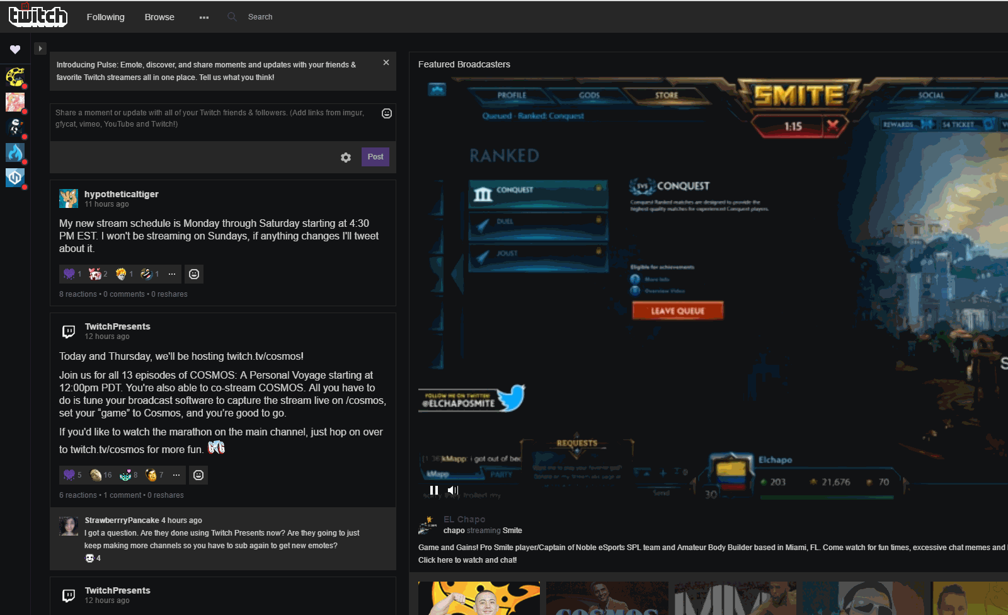This screenshot has width=1008, height=615.
Task: Open EL Chapo channel name link
Action: [x=464, y=519]
